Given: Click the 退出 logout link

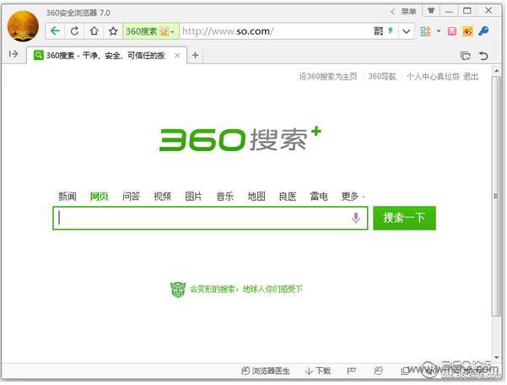Looking at the screenshot, I should point(471,76).
